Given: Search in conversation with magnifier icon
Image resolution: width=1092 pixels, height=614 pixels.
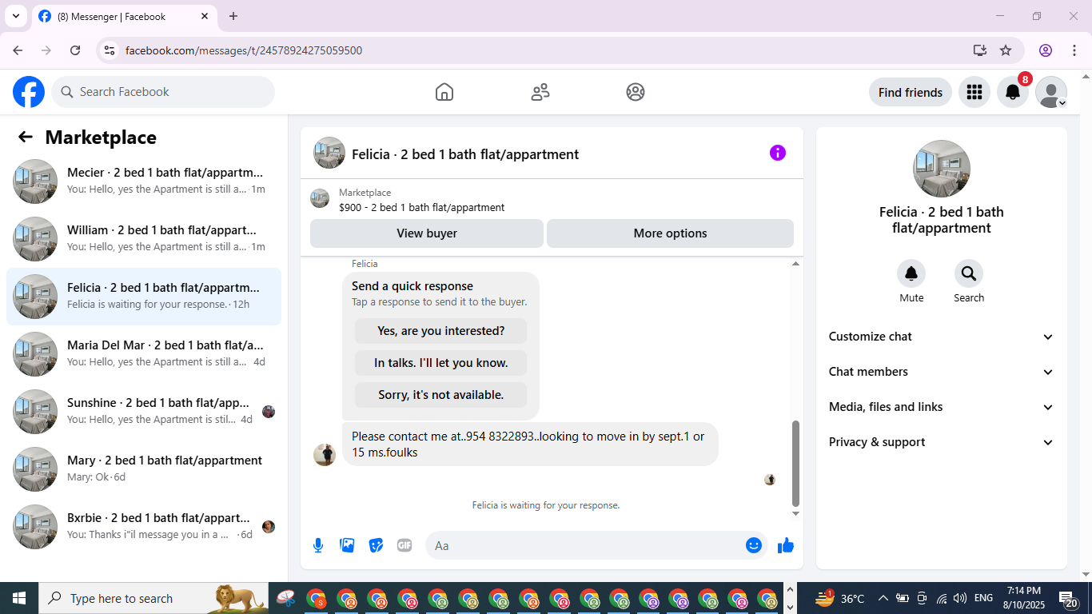Looking at the screenshot, I should click(x=969, y=274).
